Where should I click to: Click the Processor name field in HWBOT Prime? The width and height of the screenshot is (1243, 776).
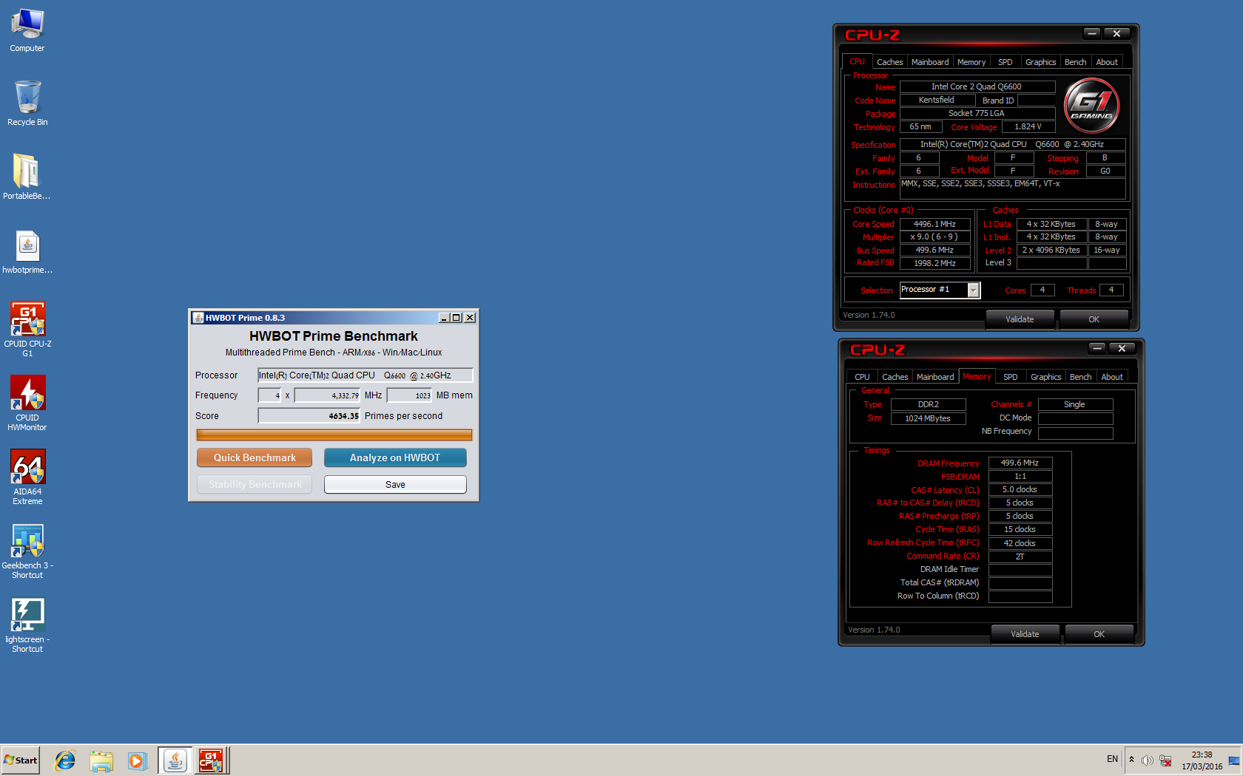pos(366,375)
